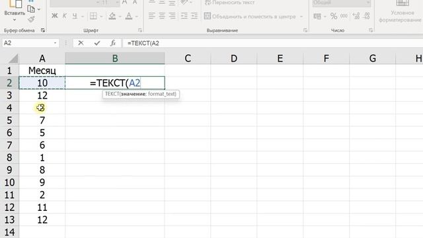Toggle underline Ч formatting
Image resolution: width=423 pixels, height=238 pixels.
75,16
